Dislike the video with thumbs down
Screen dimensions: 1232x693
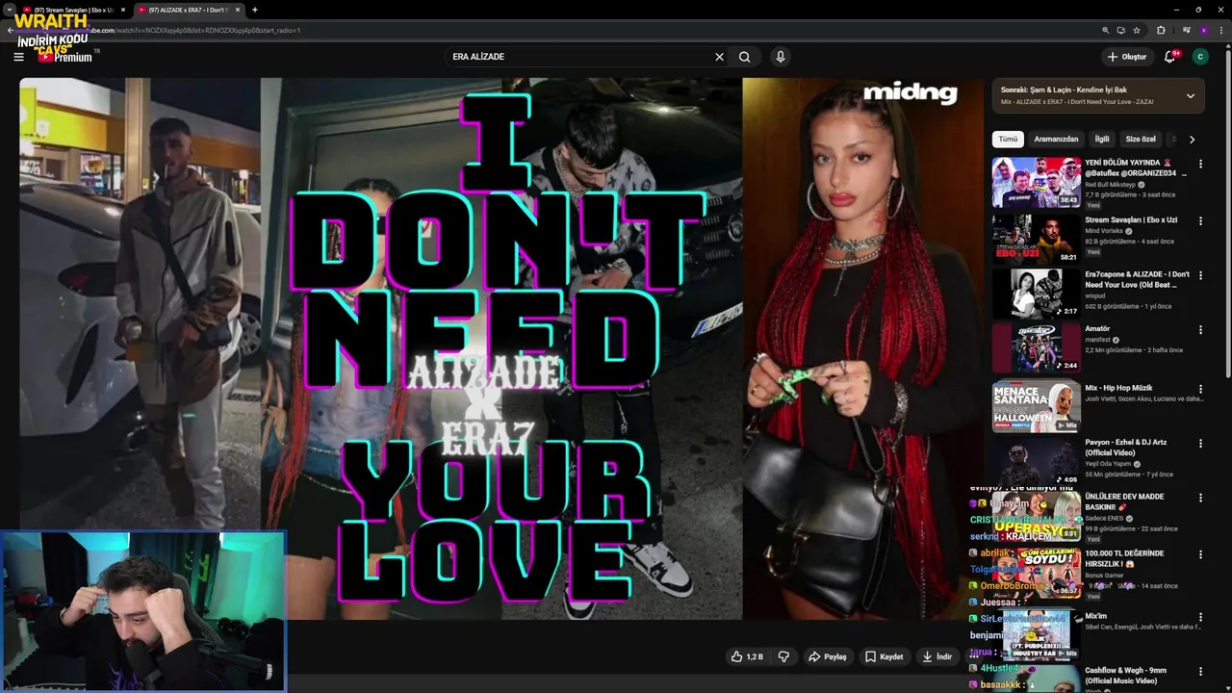click(783, 656)
